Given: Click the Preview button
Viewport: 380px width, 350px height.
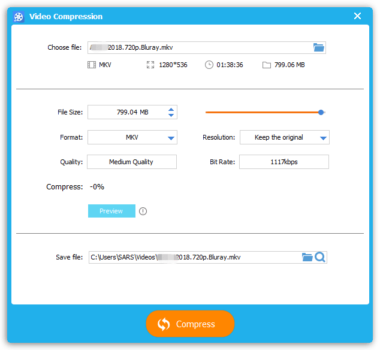Looking at the screenshot, I should [111, 211].
